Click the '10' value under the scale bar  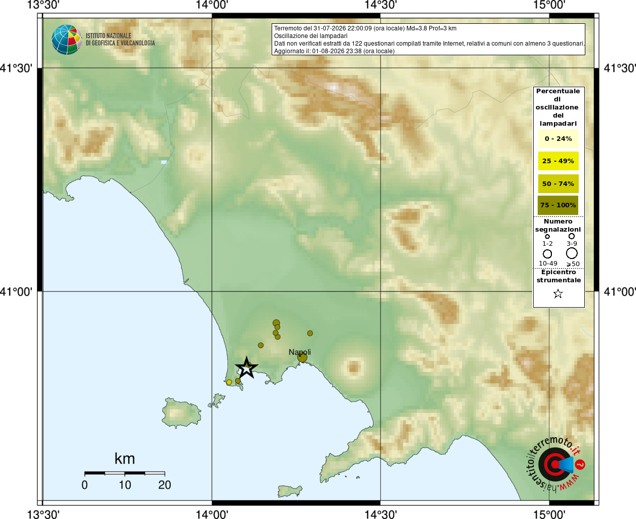click(125, 485)
